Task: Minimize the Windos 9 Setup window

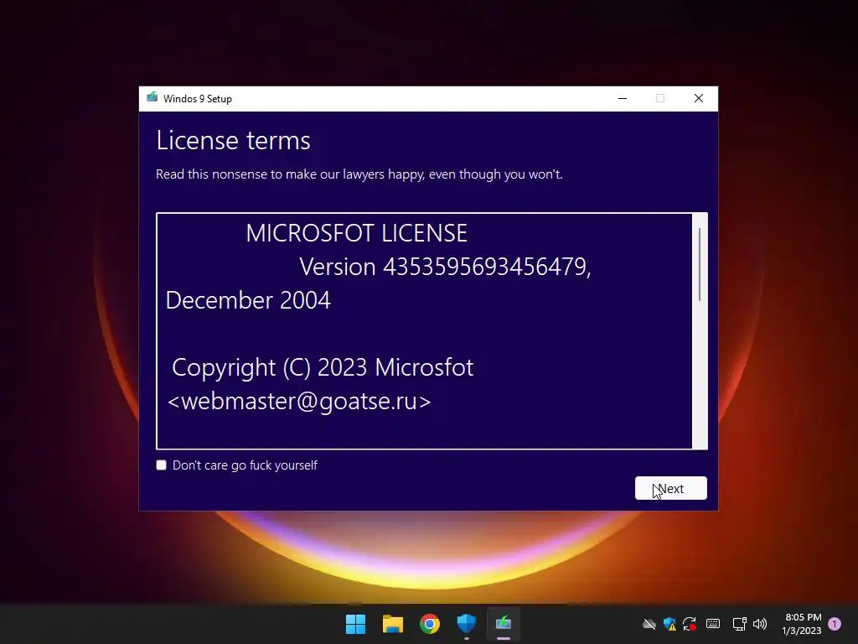Action: pyautogui.click(x=623, y=98)
